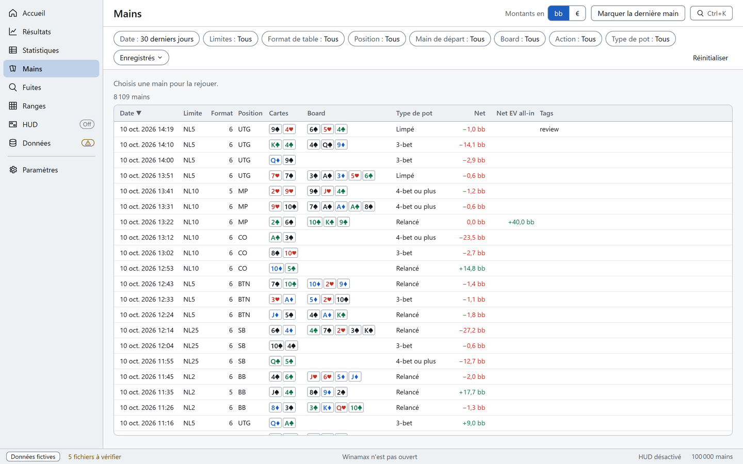Click the Ranges grid icon
The image size is (743, 464).
pyautogui.click(x=13, y=106)
